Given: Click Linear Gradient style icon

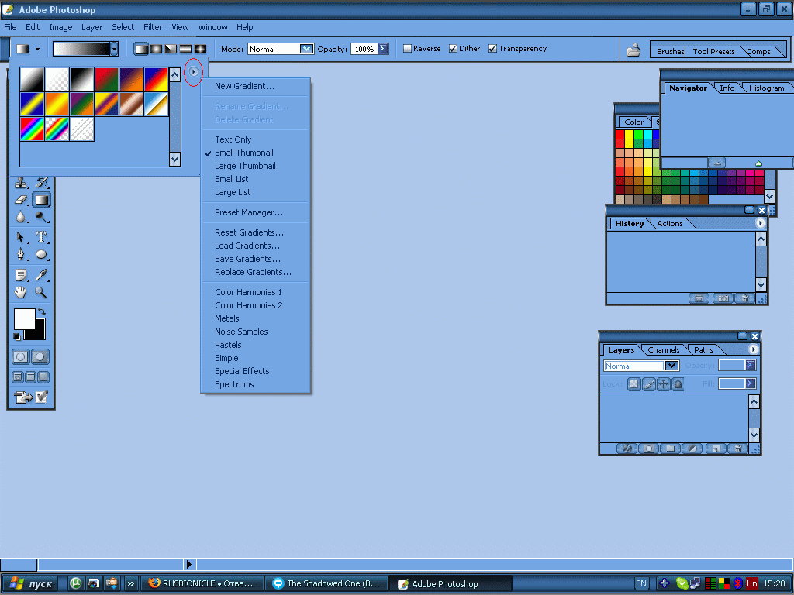Looking at the screenshot, I should point(142,49).
